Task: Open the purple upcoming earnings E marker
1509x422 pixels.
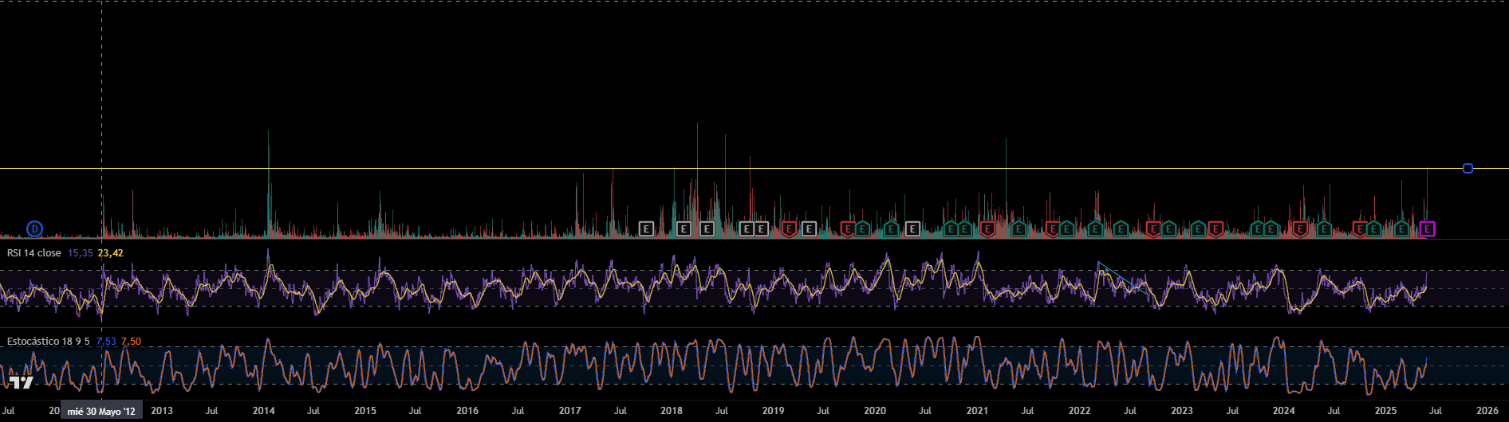Action: (x=1427, y=229)
